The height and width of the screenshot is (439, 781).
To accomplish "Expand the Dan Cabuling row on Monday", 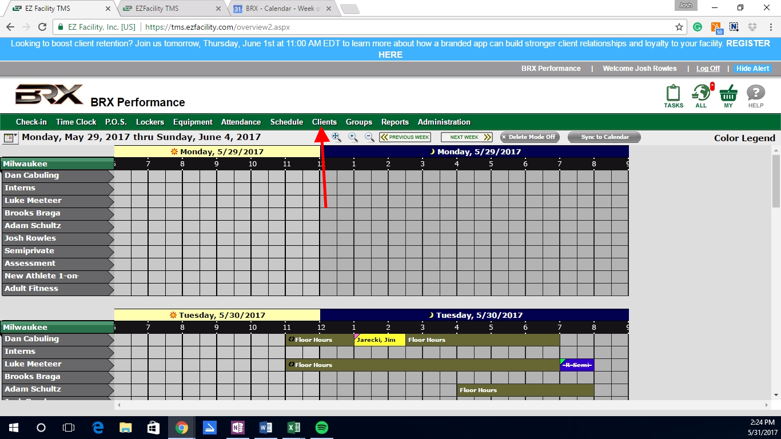I will pyautogui.click(x=57, y=175).
